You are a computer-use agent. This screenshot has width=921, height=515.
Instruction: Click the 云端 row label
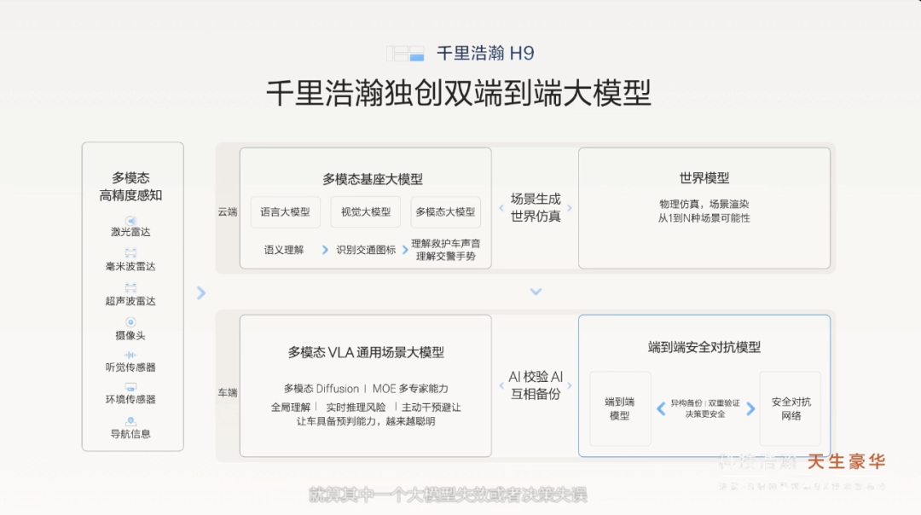click(228, 212)
